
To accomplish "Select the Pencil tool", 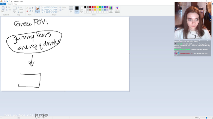I will pyautogui.click(x=27, y=8).
